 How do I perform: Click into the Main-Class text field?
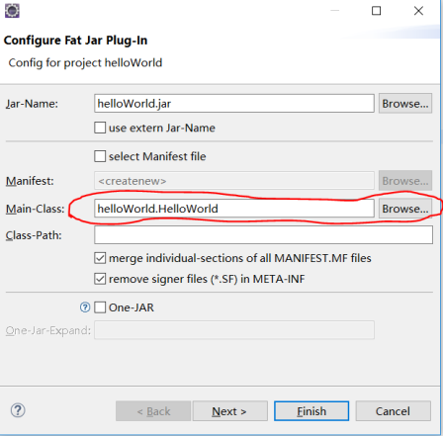point(234,209)
